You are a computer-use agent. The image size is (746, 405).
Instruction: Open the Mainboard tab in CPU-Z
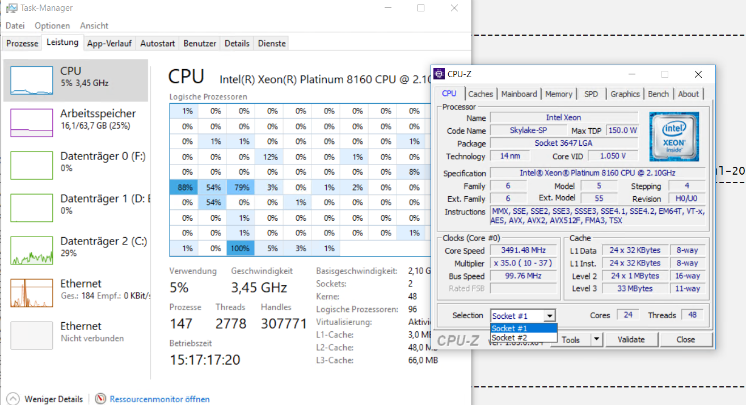(519, 94)
